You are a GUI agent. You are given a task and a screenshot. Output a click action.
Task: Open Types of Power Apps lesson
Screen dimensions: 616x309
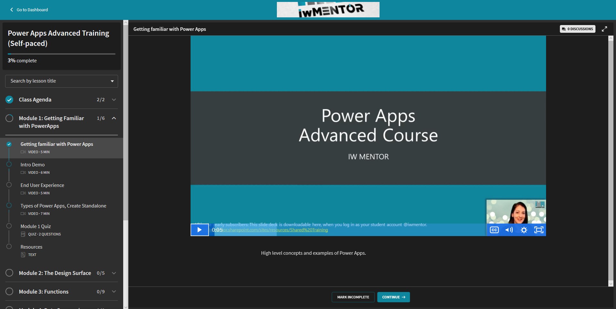coord(62,209)
